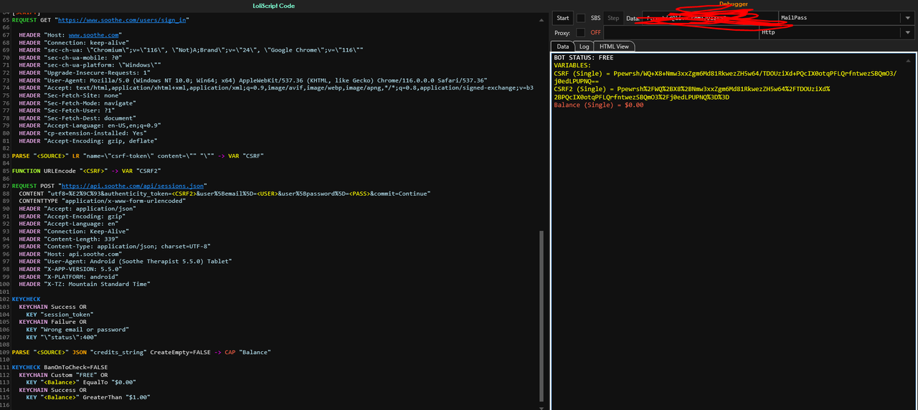The image size is (918, 410).
Task: Click the Upgrade-Insecure-Requests header line
Action: [x=85, y=72]
